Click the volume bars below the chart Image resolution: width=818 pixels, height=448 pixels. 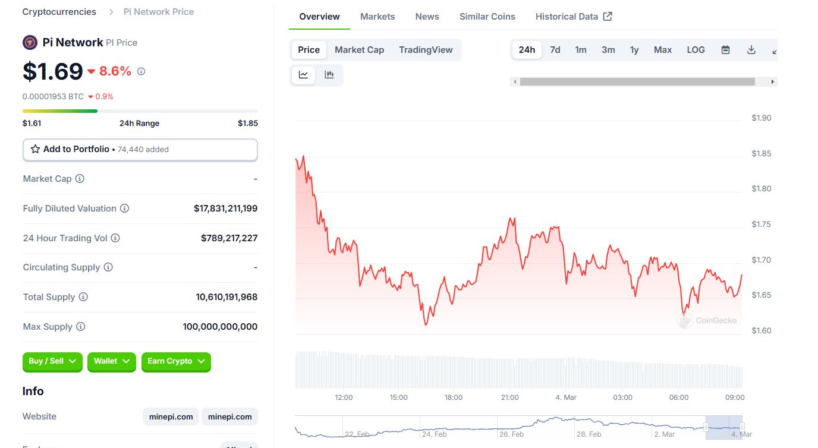[518, 370]
